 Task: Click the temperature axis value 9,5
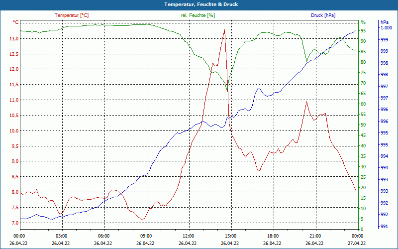pos(15,146)
